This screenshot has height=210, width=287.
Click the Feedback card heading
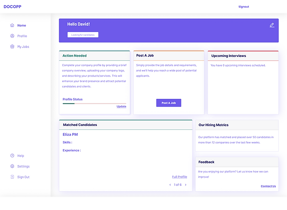[x=206, y=162]
